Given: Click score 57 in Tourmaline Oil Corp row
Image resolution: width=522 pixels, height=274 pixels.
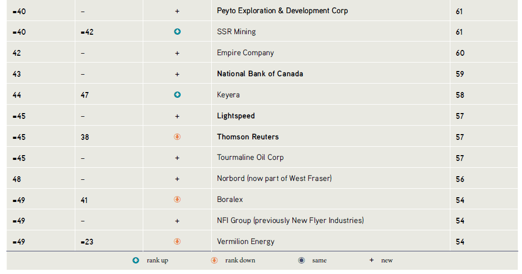Looking at the screenshot, I should pyautogui.click(x=460, y=158).
